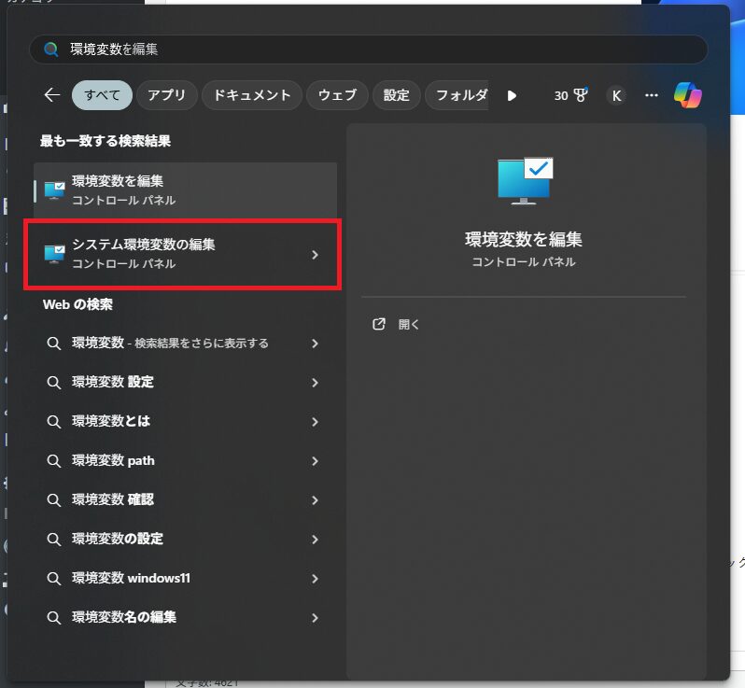Viewport: 745px width, 688px height.
Task: Click magnifier icon beside 環境変数とは
Action: pyautogui.click(x=54, y=421)
